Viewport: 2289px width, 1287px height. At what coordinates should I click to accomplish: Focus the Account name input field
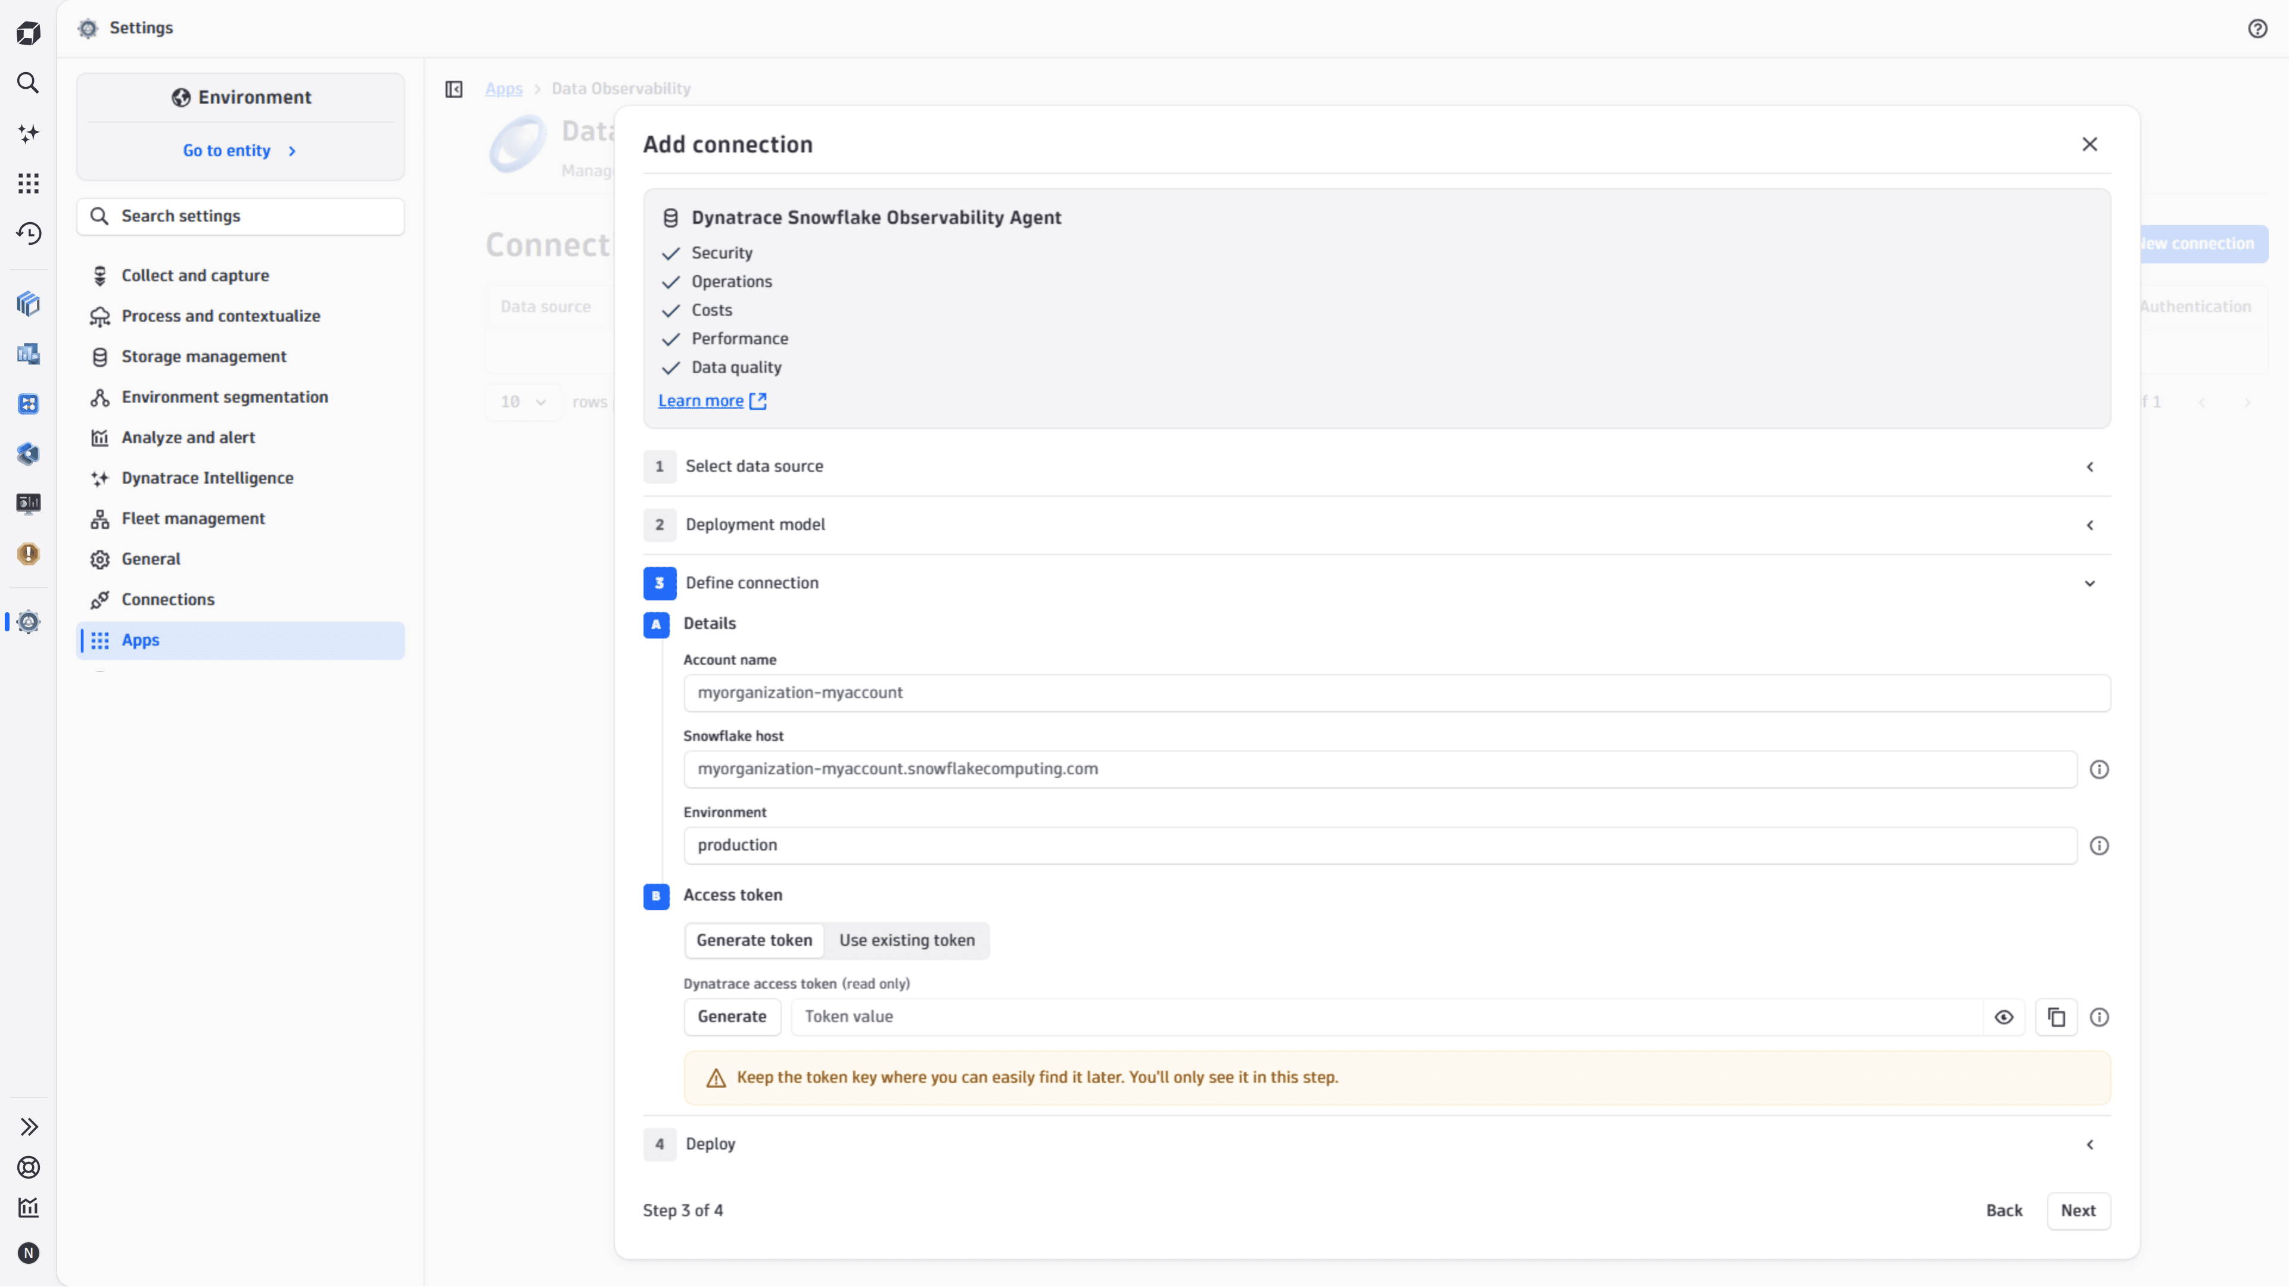pos(1397,693)
